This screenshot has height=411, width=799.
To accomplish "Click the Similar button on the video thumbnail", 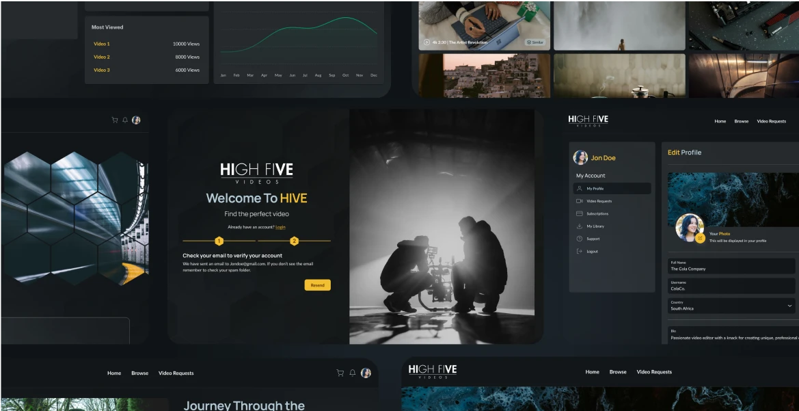I will tap(535, 42).
